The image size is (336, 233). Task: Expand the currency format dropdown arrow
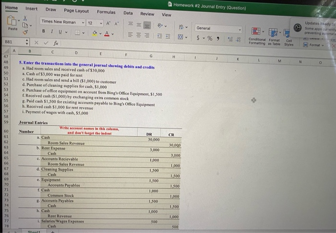[x=204, y=38]
